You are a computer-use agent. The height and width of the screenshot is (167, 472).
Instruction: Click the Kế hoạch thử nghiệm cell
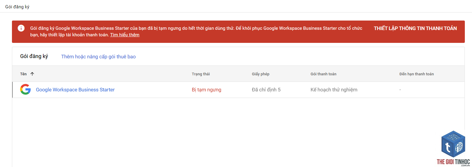click(334, 90)
